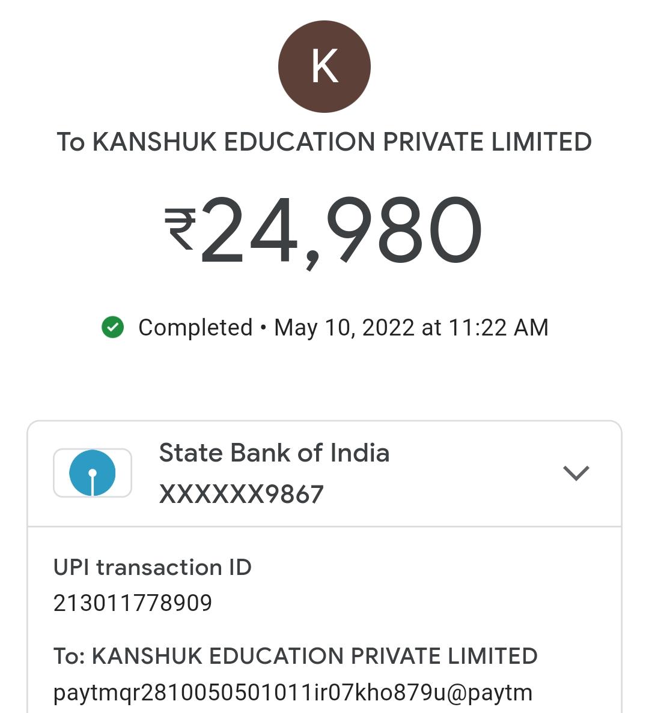Screen dimensions: 649x713
Task: Select transaction number 213011778909
Action: click(x=133, y=603)
